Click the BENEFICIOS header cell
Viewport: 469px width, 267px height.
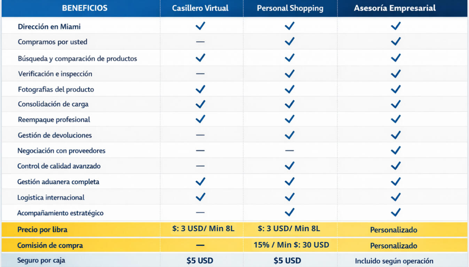click(x=85, y=8)
